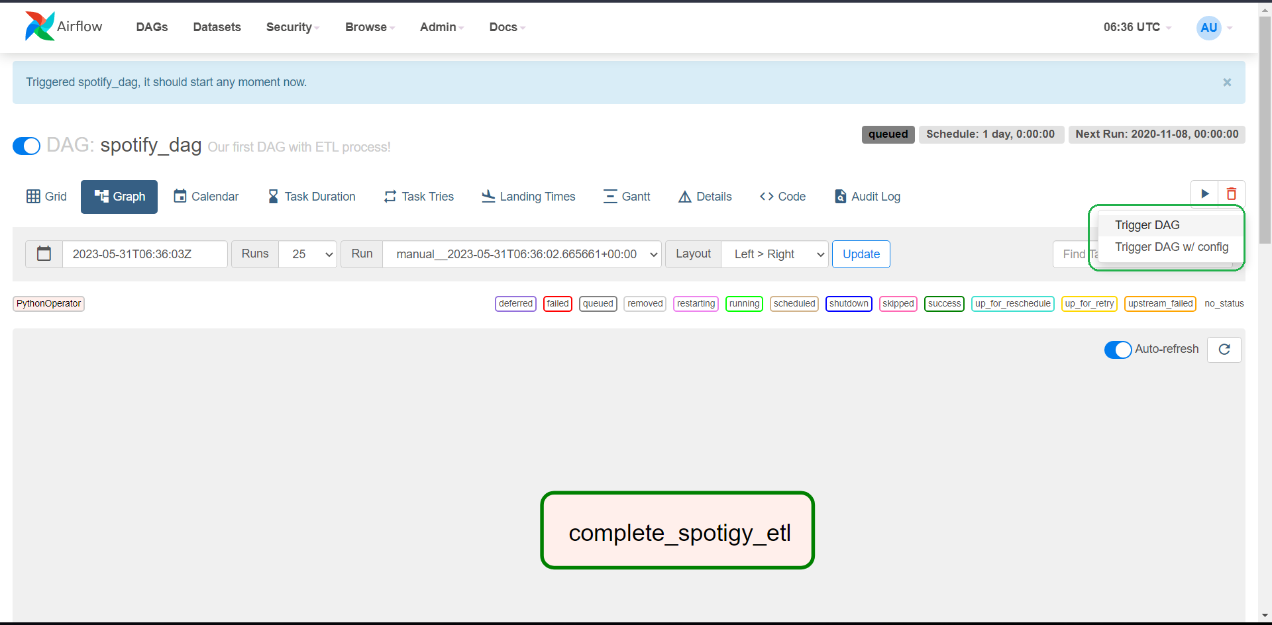Pause the spotify_dag with the toggle
The width and height of the screenshot is (1272, 625).
point(26,146)
